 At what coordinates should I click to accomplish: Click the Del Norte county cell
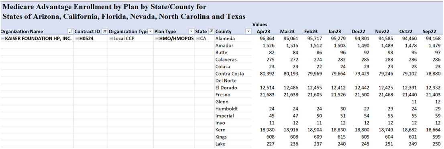(233, 81)
